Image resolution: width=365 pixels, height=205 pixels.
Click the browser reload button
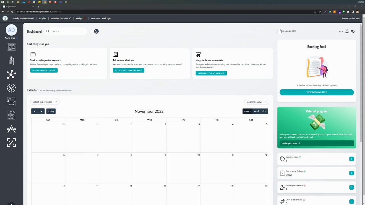click(x=12, y=12)
